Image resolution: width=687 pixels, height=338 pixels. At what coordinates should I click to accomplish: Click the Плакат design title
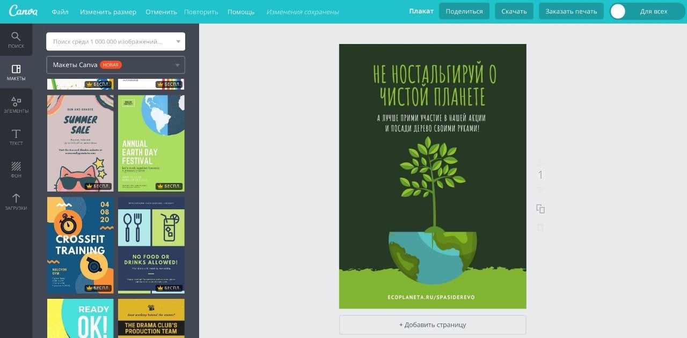click(x=421, y=11)
